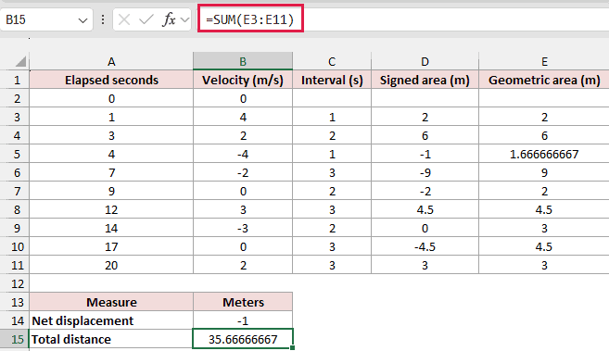The image size is (609, 351).
Task: Click the fill handle of cell B15
Action: [293, 347]
